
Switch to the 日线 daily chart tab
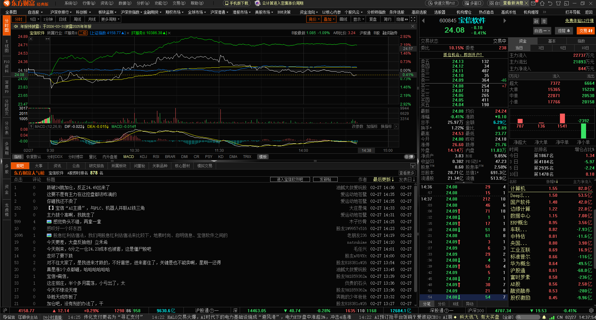63,19
